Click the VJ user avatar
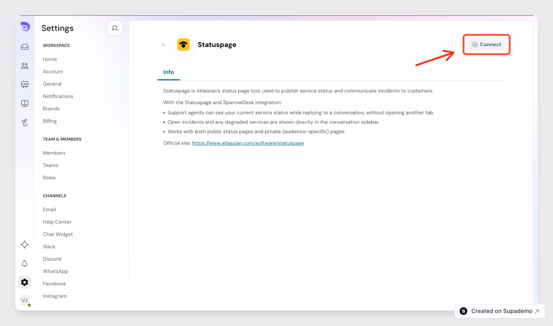 (25, 300)
